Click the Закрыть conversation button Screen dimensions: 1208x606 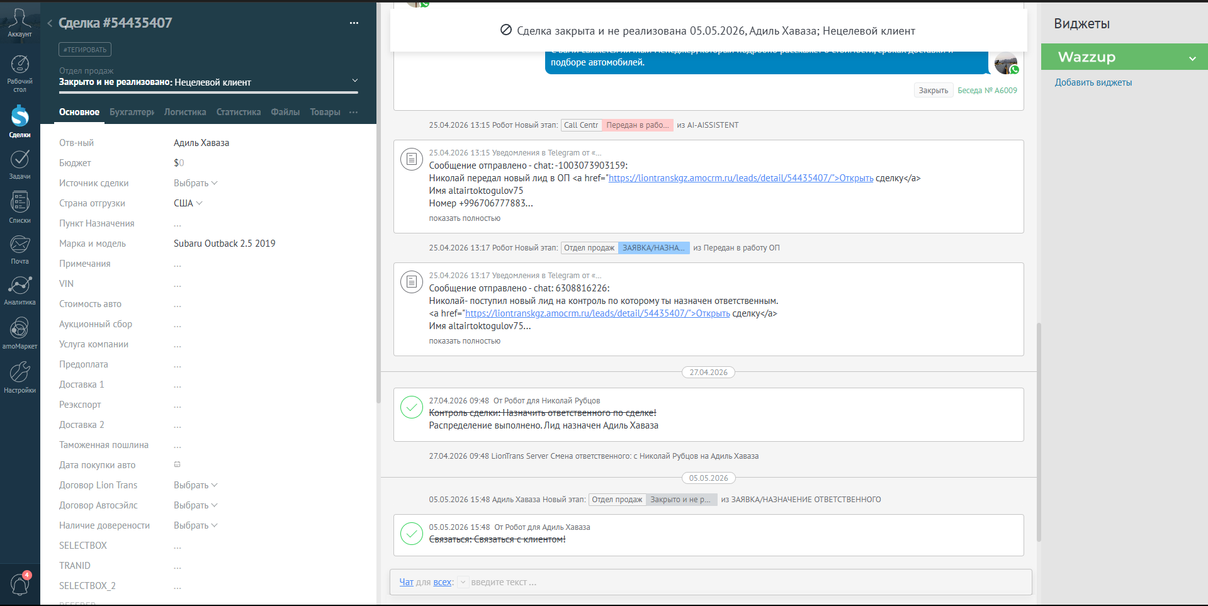point(933,91)
